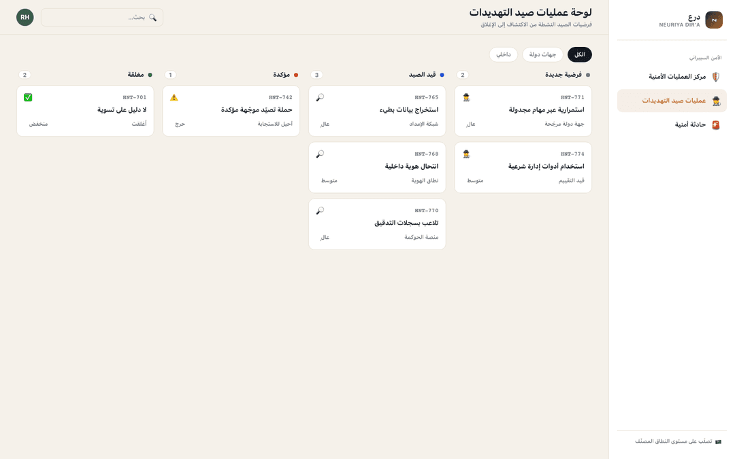Click the منخفض severity label on HNT-701
This screenshot has width=735, height=459.
38,124
